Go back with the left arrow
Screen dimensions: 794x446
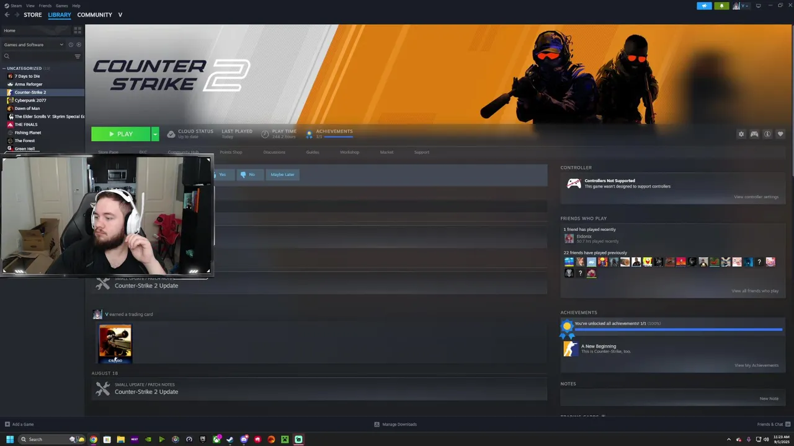coord(7,15)
